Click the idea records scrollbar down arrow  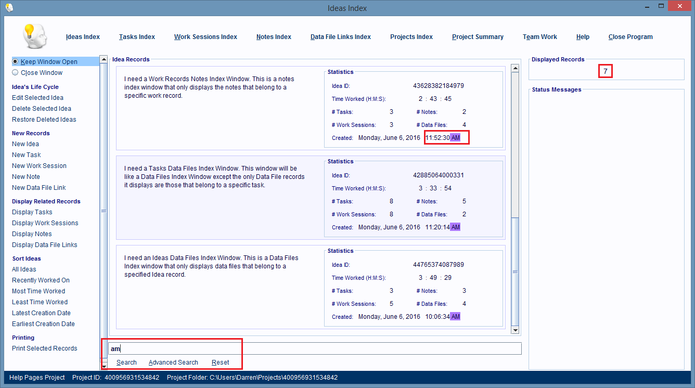[515, 330]
